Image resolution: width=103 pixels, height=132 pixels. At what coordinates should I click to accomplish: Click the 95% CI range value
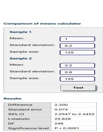click(74, 114)
